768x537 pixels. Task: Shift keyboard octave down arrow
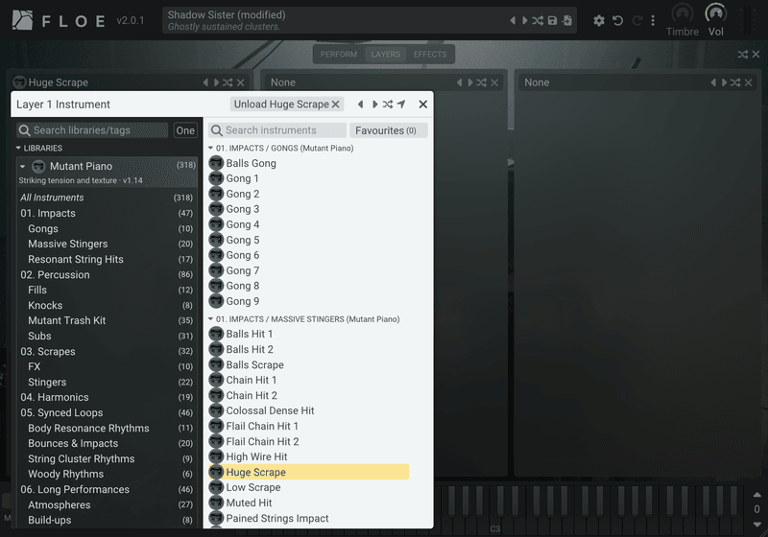(756, 525)
